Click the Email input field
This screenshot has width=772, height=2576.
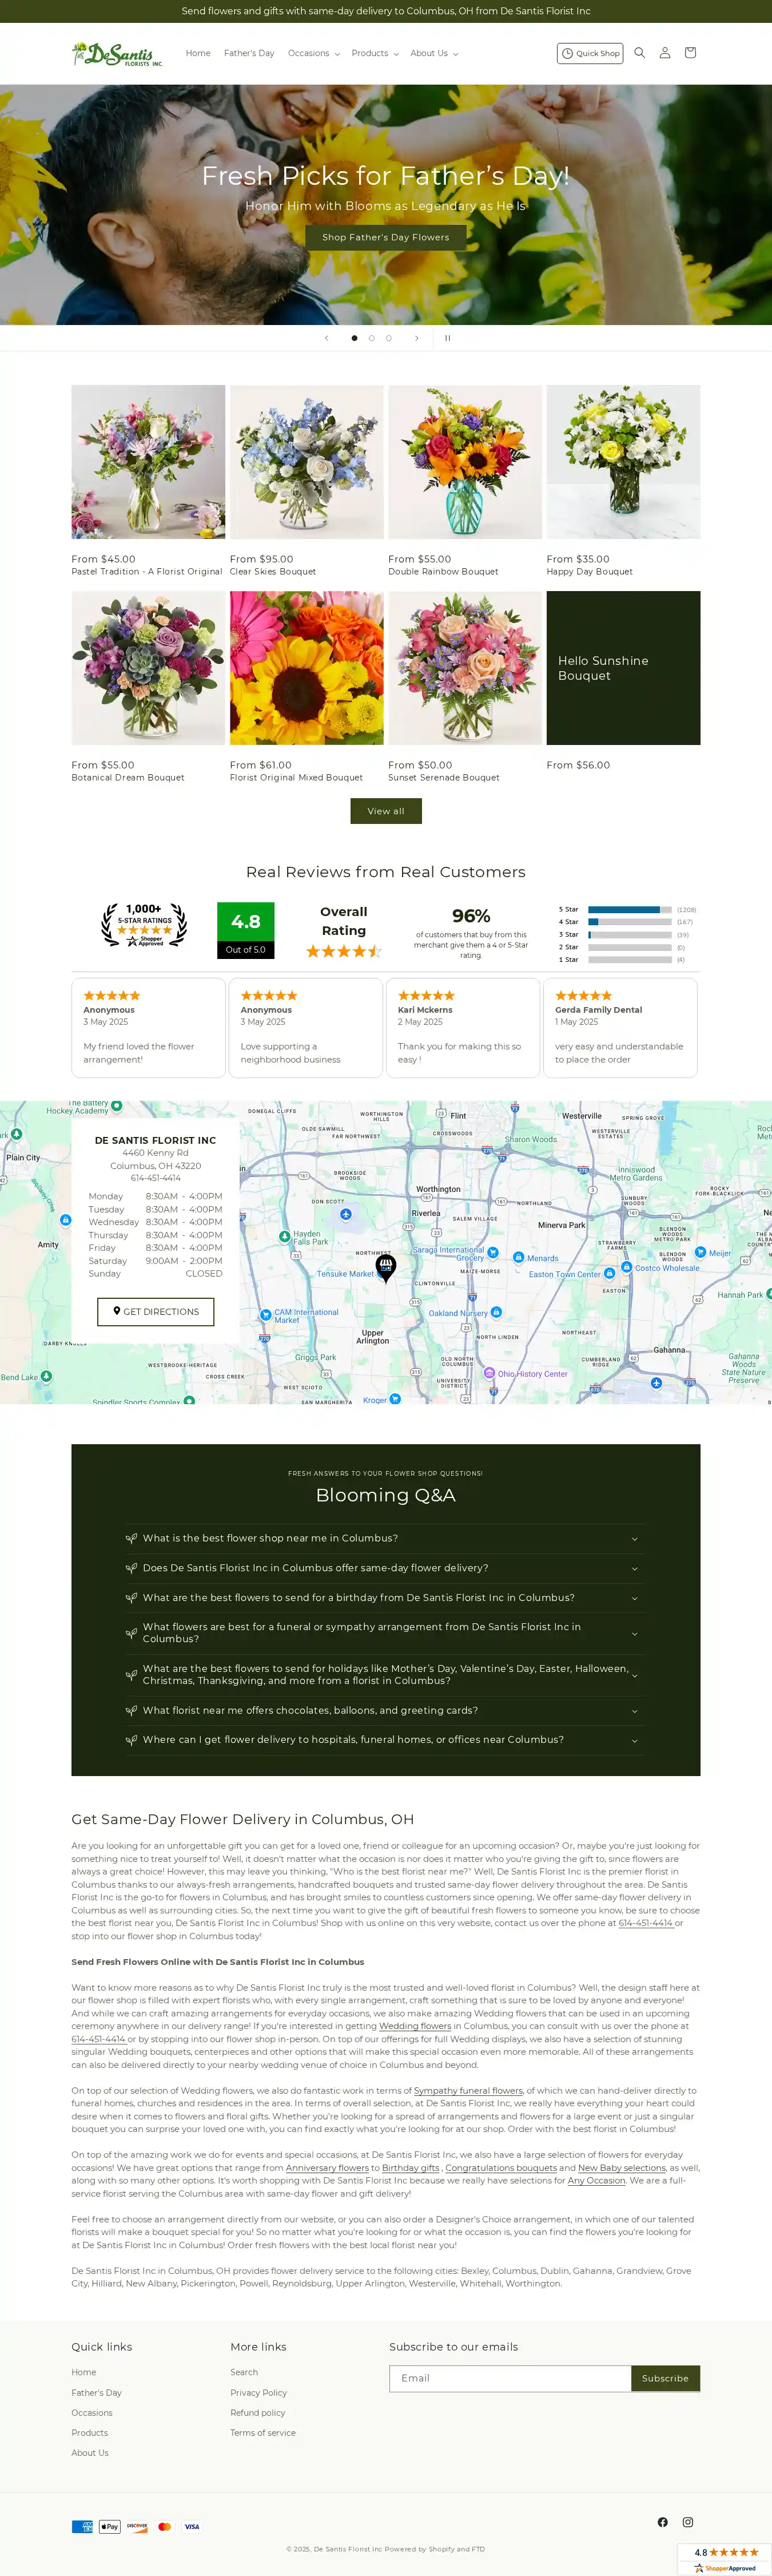click(509, 2377)
